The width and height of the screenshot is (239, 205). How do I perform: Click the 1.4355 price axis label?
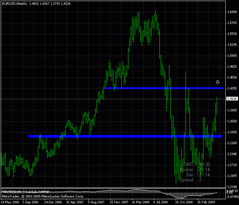[x=232, y=88]
